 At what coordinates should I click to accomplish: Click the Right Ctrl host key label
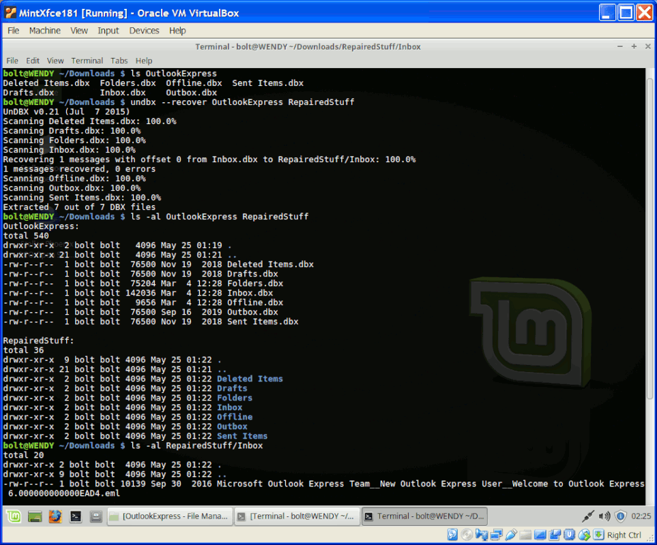(624, 535)
